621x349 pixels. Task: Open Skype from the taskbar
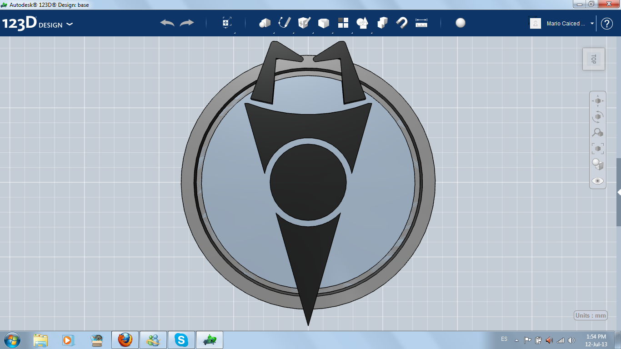click(x=181, y=340)
